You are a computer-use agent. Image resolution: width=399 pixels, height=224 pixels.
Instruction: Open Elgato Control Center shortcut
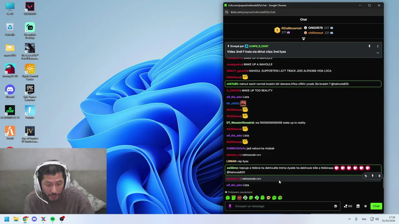click(30, 72)
